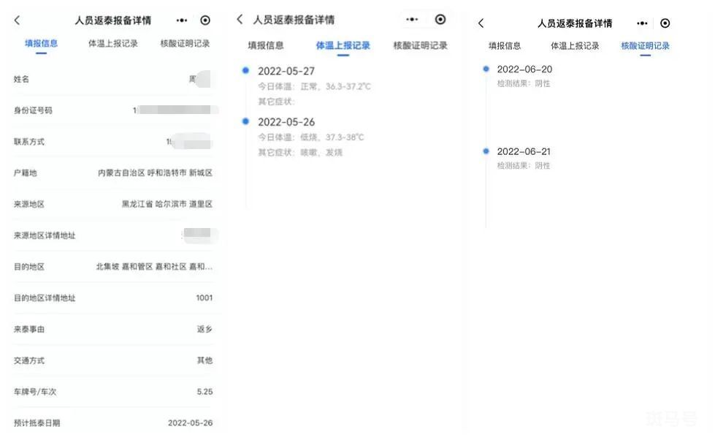Tap the left panel title 人员返泰报备详情
The width and height of the screenshot is (715, 440).
click(x=113, y=20)
